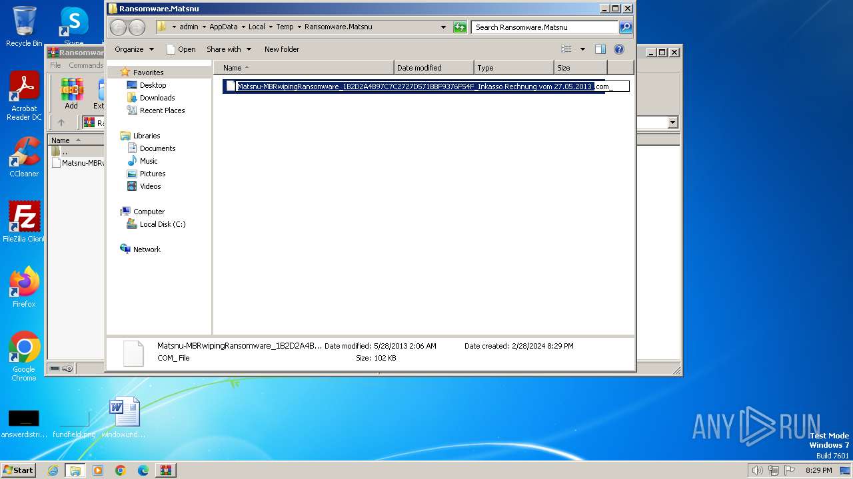Expand the address bar history dropdown
The height and width of the screenshot is (479, 853).
coord(443,27)
